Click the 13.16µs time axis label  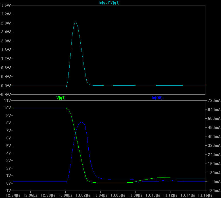click(205, 195)
